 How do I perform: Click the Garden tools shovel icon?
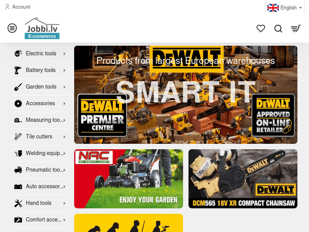(x=18, y=87)
